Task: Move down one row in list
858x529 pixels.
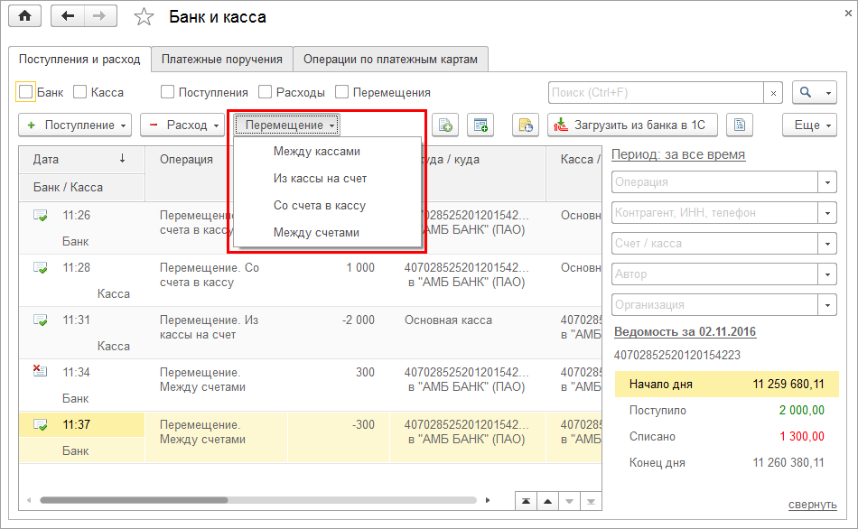Action: (x=570, y=501)
